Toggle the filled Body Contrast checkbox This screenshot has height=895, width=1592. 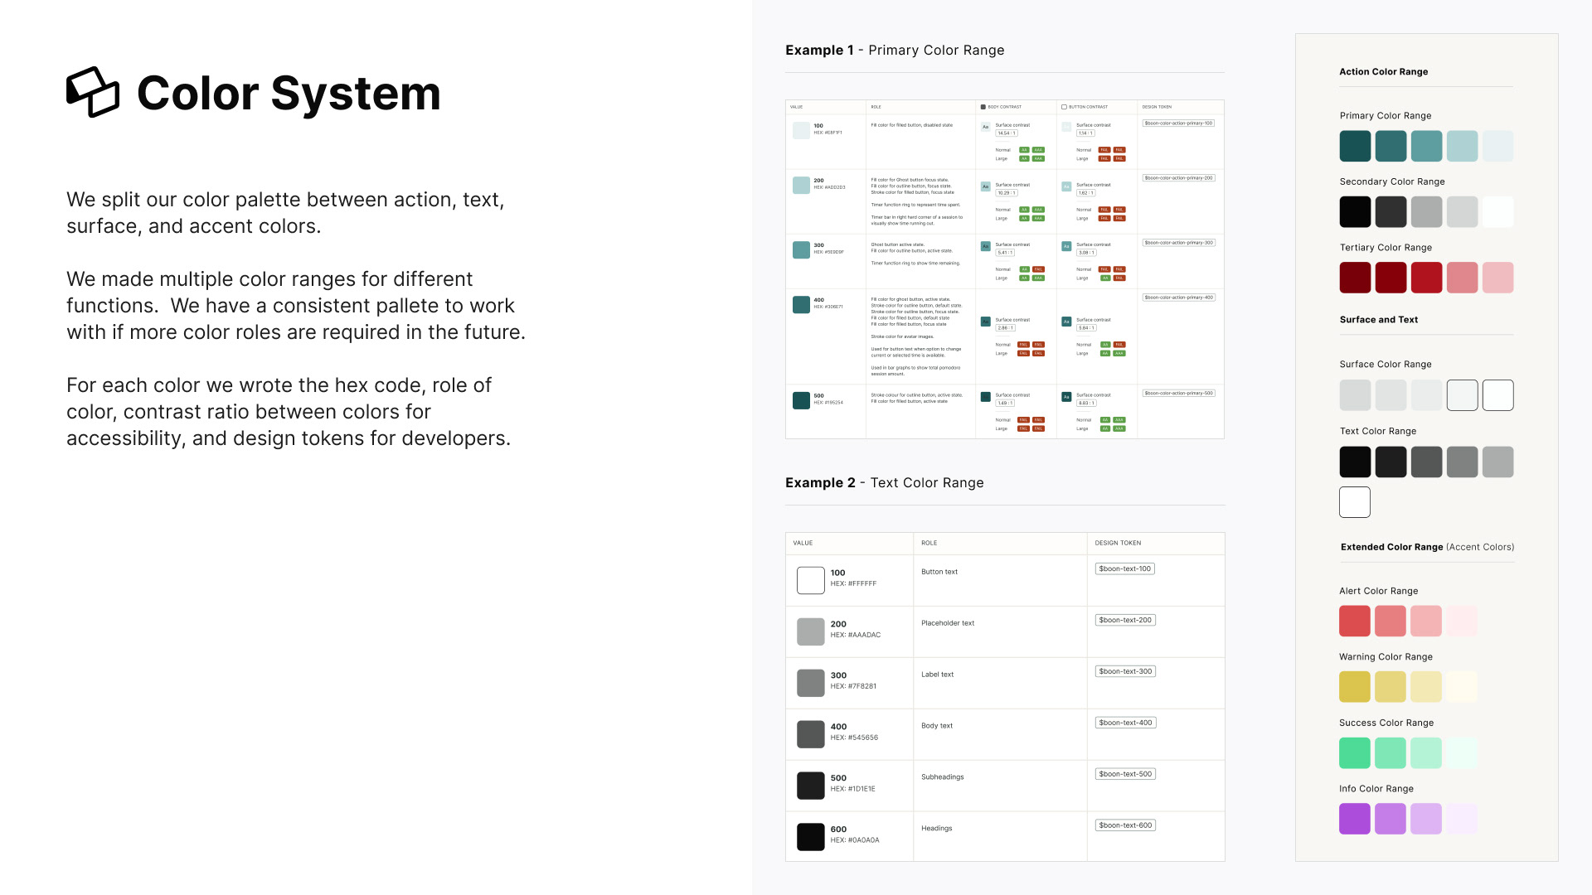tap(983, 107)
